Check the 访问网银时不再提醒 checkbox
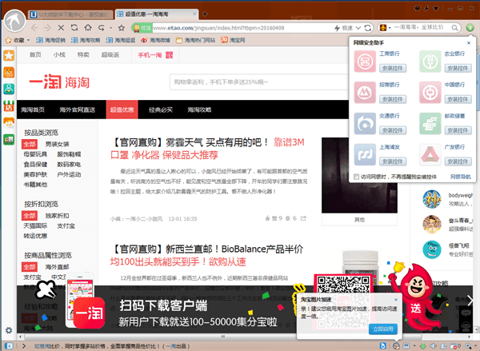 357,176
